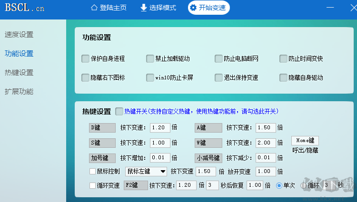357x202 pixels.
Task: Click the 开始变速 button label
Action: 212,8
